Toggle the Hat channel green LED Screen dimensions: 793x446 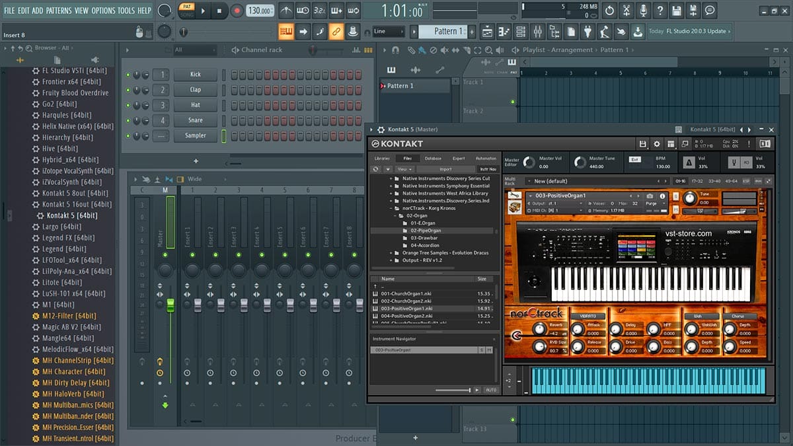pyautogui.click(x=128, y=105)
